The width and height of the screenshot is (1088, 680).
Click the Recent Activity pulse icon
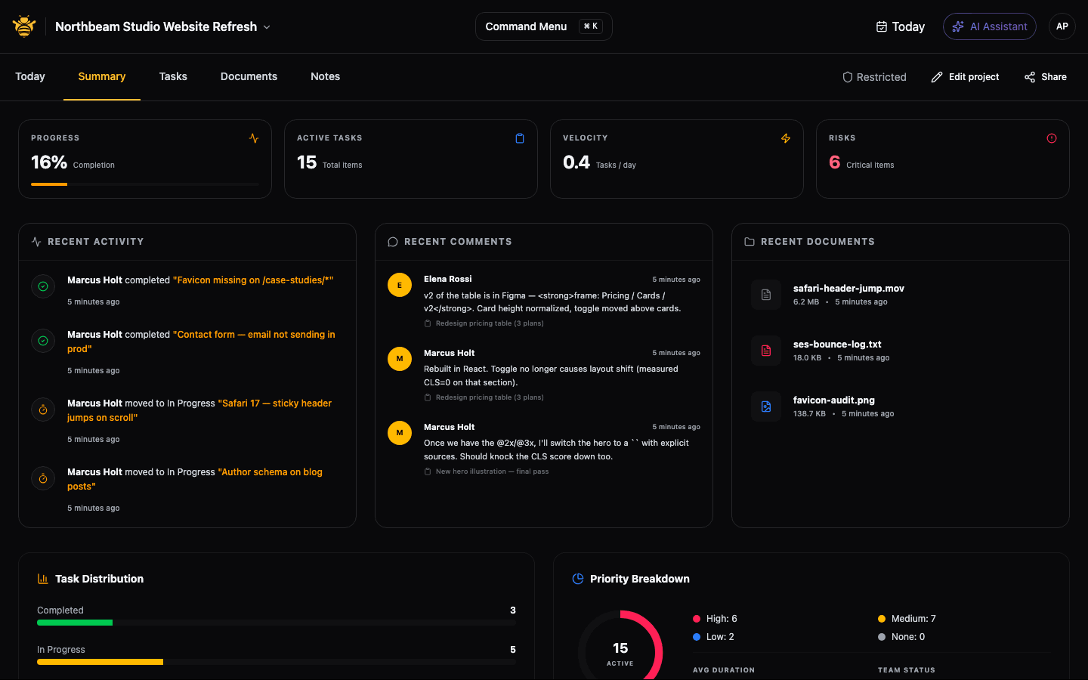(36, 242)
